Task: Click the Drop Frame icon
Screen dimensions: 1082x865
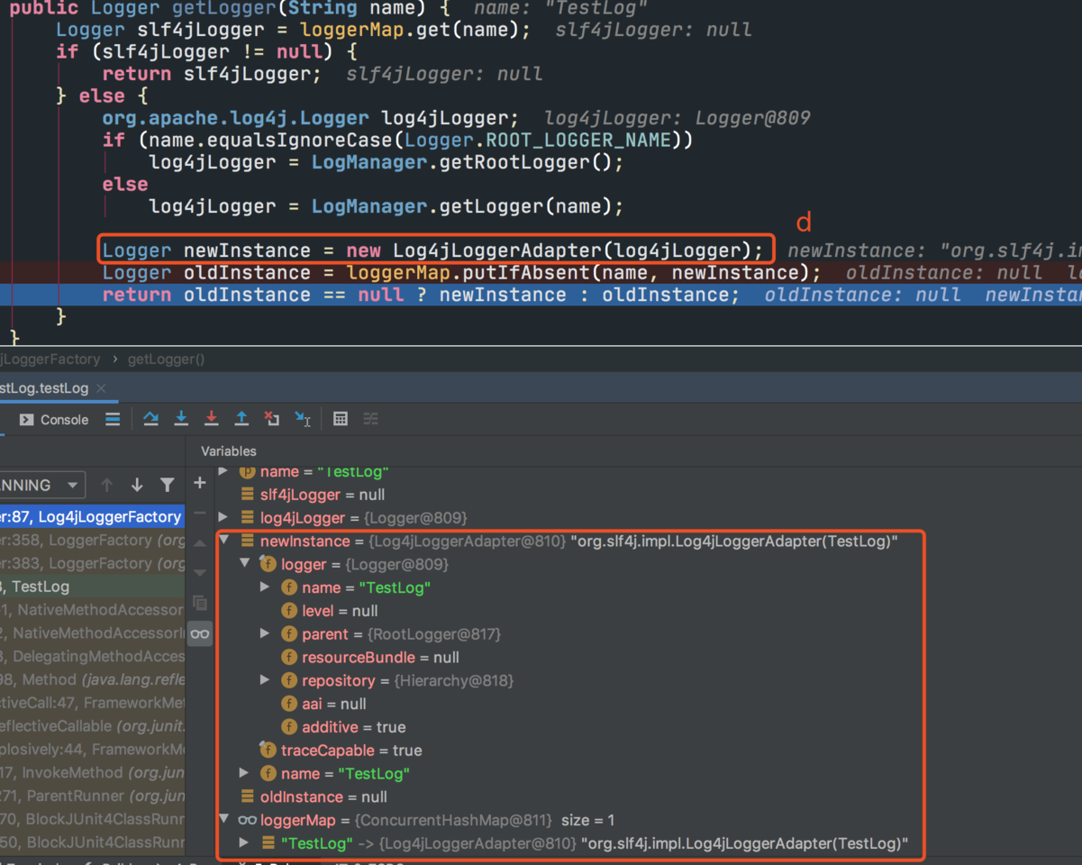Action: tap(271, 419)
